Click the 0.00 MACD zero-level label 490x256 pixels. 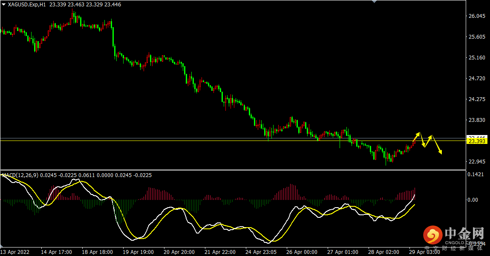click(473, 200)
